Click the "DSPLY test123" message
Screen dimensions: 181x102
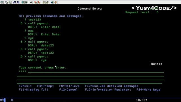click(x=41, y=53)
